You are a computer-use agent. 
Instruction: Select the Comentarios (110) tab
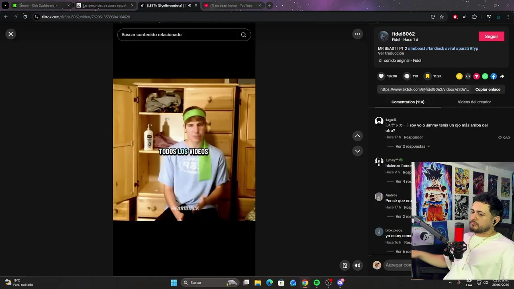point(408,102)
